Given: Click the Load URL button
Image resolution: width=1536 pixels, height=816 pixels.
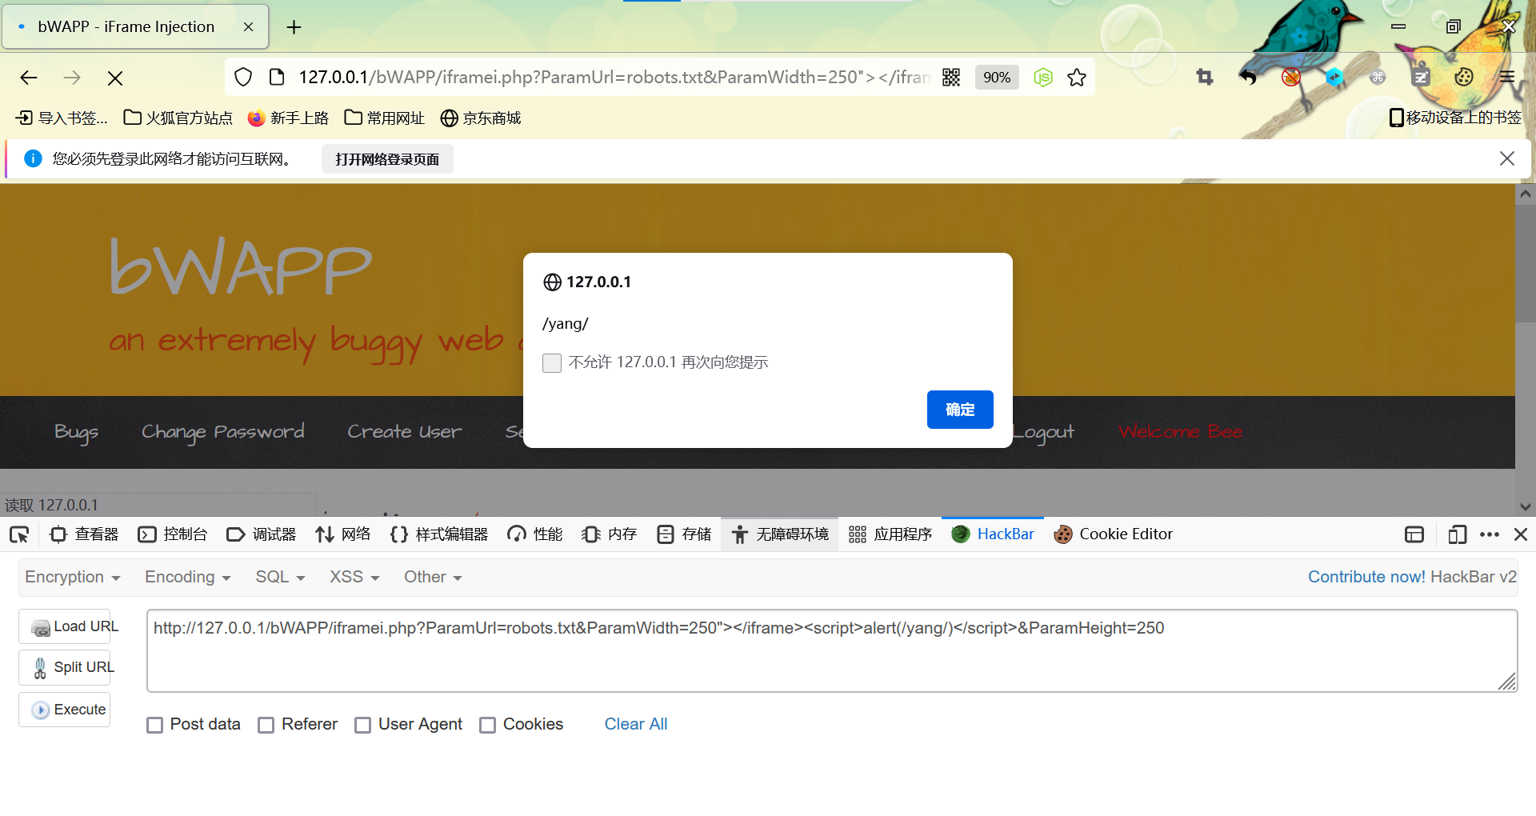Looking at the screenshot, I should [x=65, y=626].
